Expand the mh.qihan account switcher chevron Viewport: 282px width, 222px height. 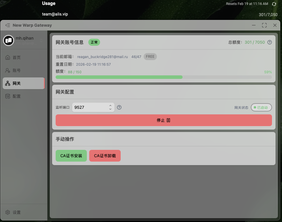coord(41,40)
